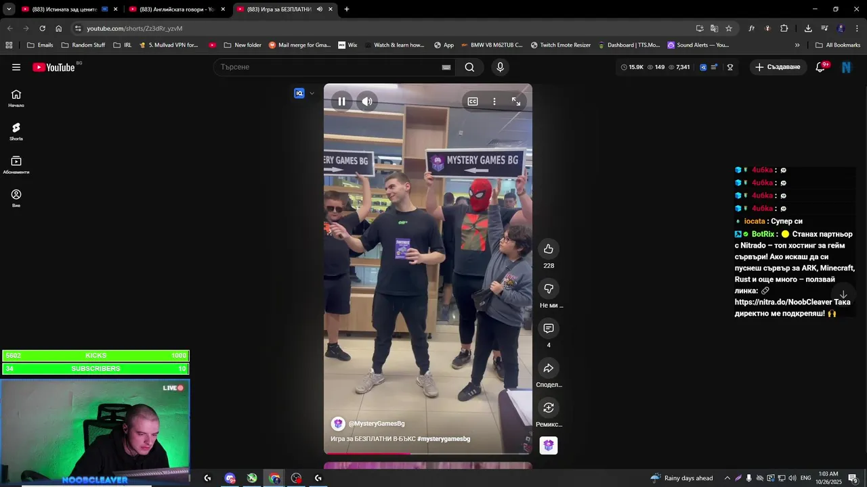Mute the Short's audio
This screenshot has height=487, width=867.
pyautogui.click(x=367, y=101)
